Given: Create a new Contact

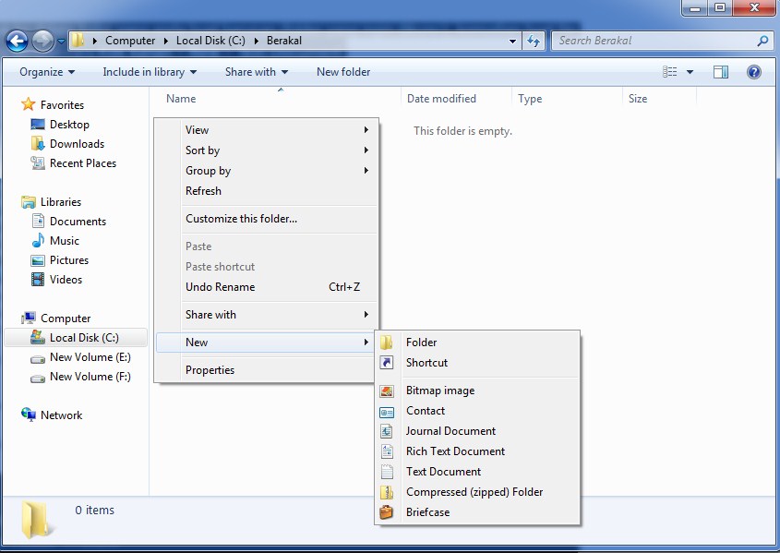Looking at the screenshot, I should click(425, 410).
